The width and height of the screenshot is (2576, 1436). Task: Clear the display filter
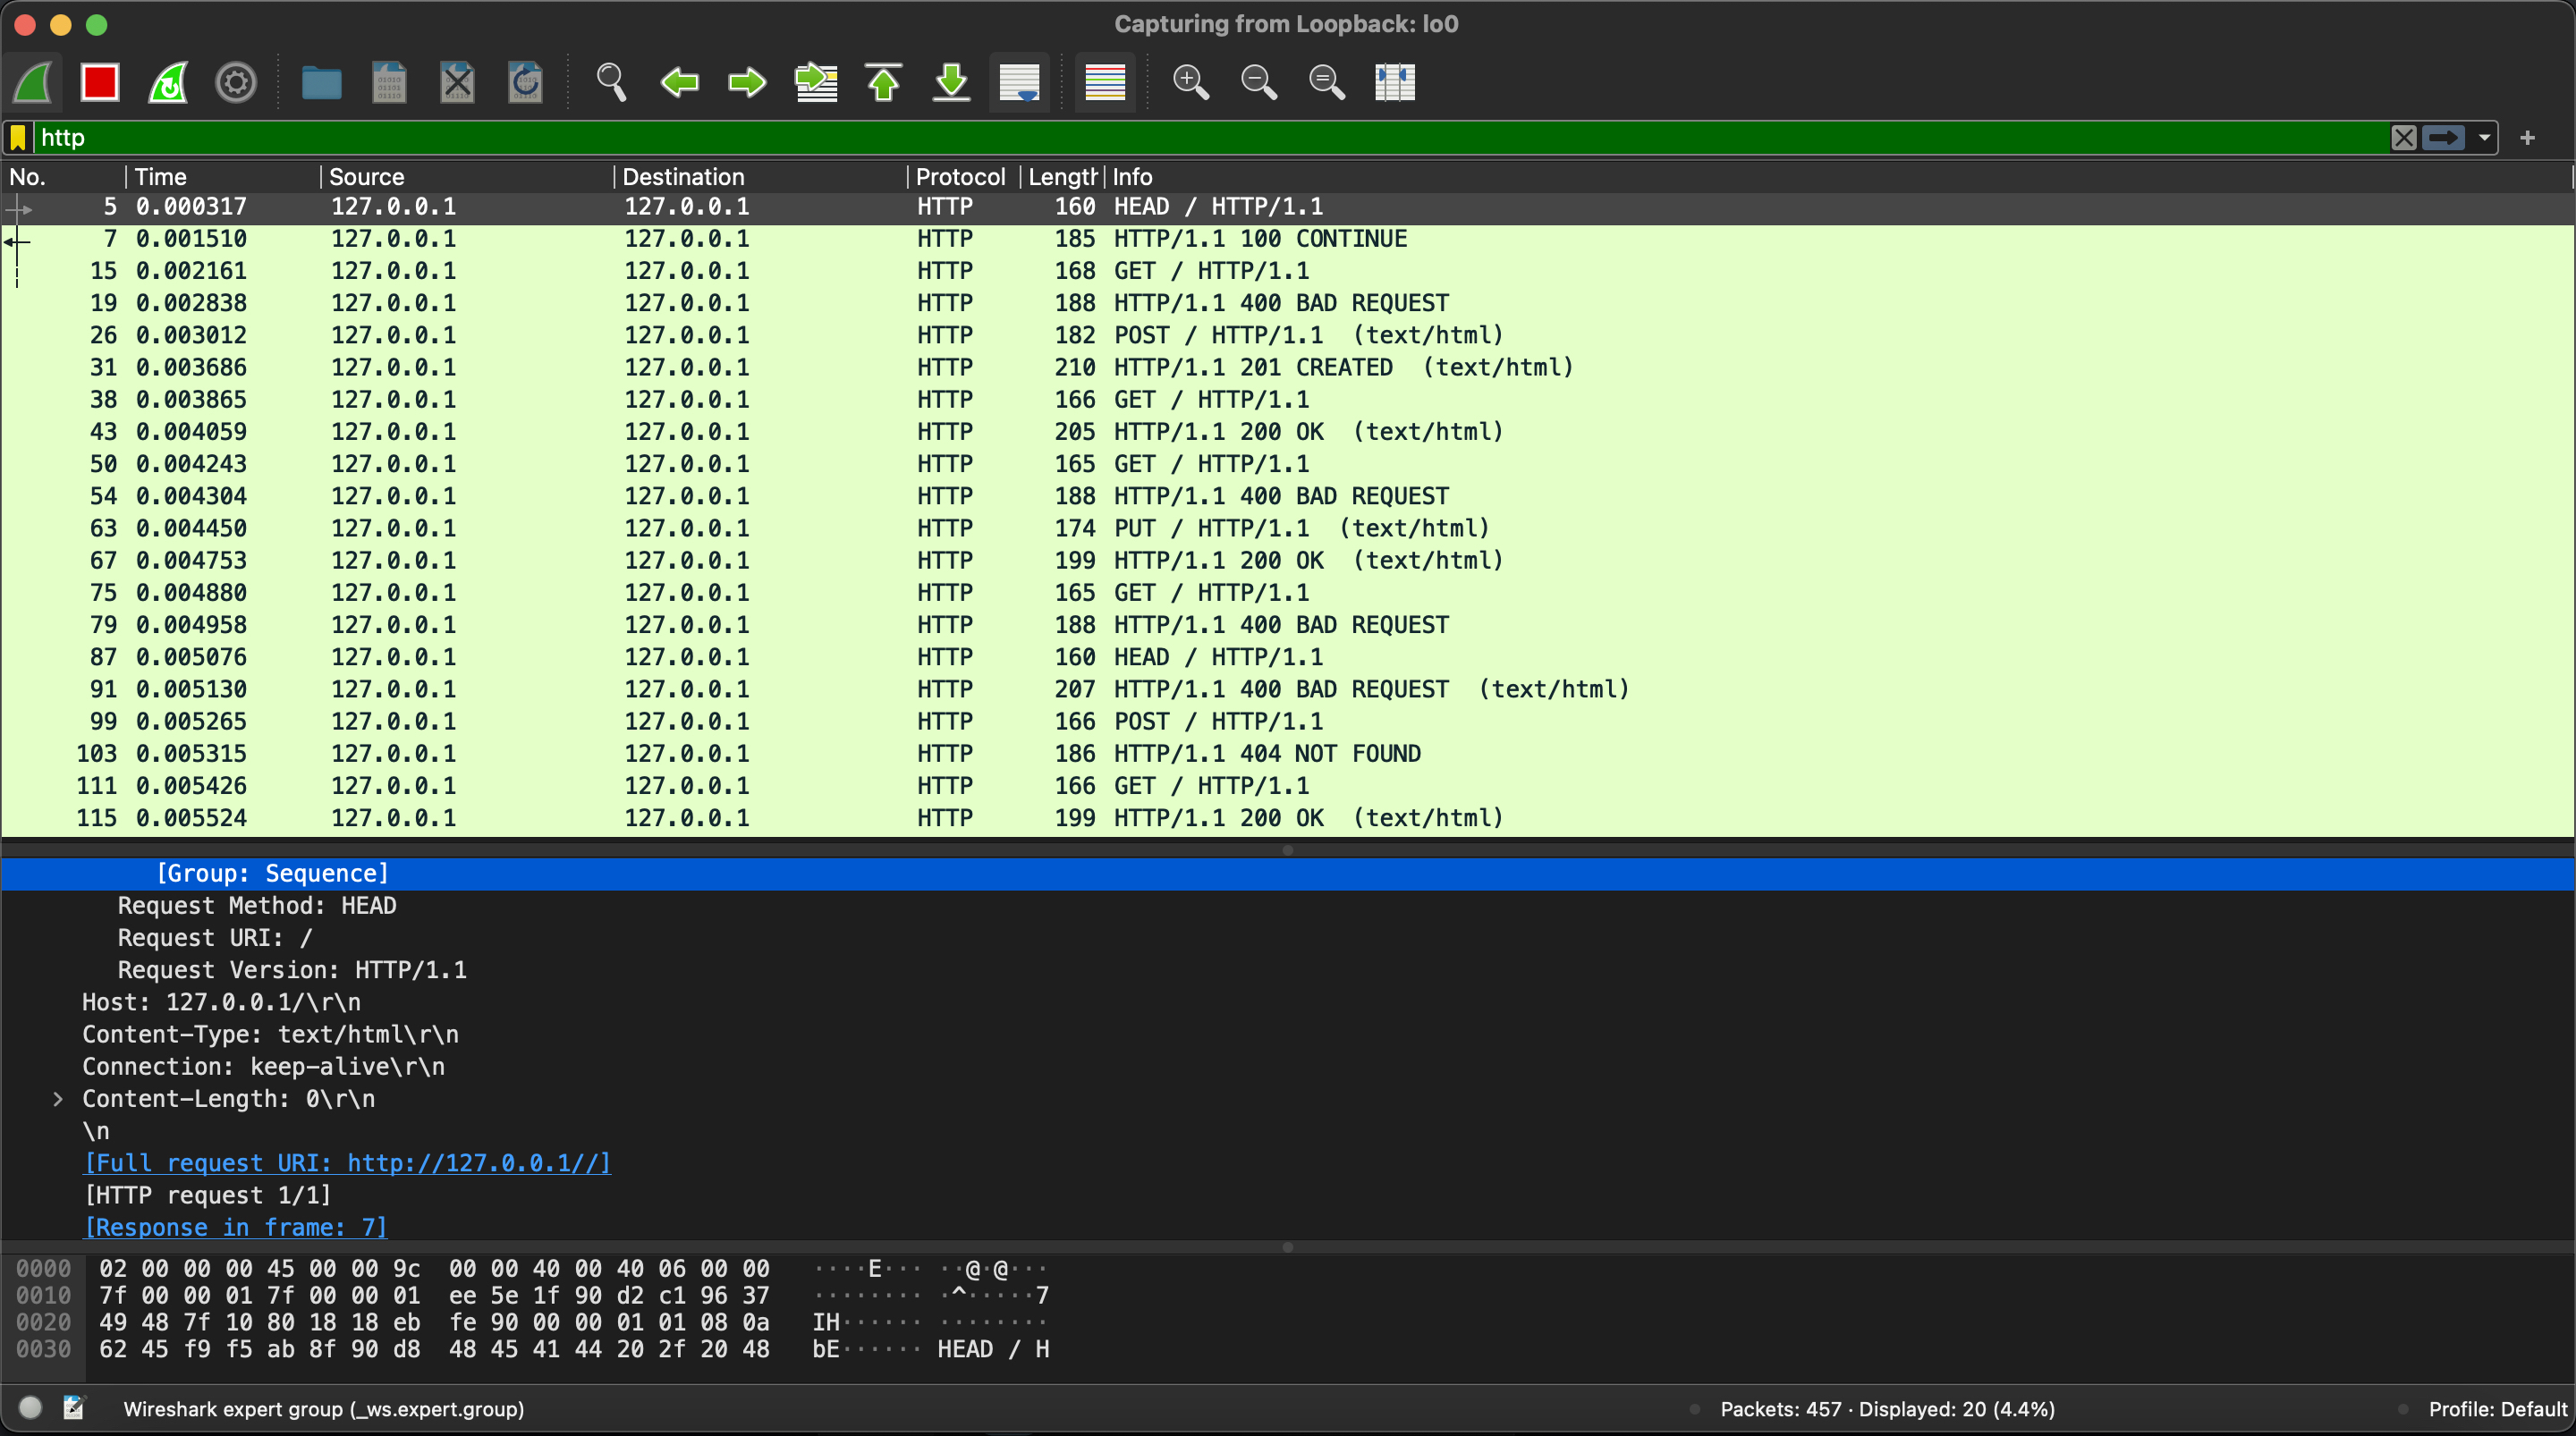pos(2403,137)
